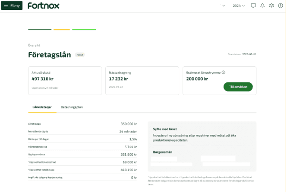Open the notifications bell
This screenshot has width=286, height=192.
click(262, 6)
